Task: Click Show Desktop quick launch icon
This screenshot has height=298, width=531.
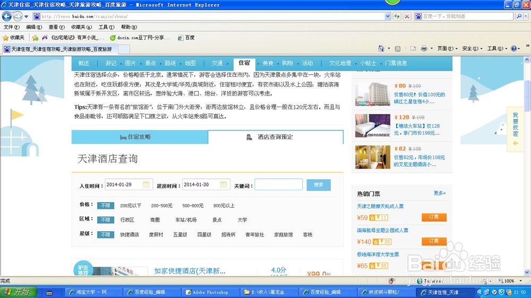Action: (x=49, y=293)
